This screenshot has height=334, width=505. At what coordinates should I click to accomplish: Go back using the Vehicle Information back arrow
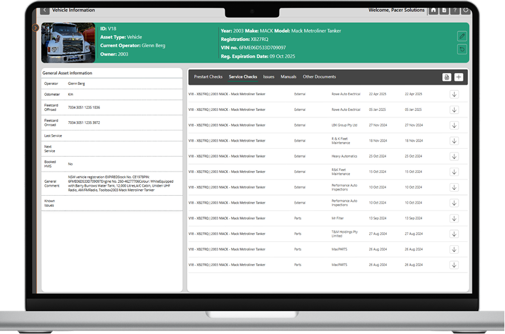tap(44, 10)
